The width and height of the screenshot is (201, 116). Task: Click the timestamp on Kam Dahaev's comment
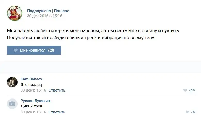(33, 90)
